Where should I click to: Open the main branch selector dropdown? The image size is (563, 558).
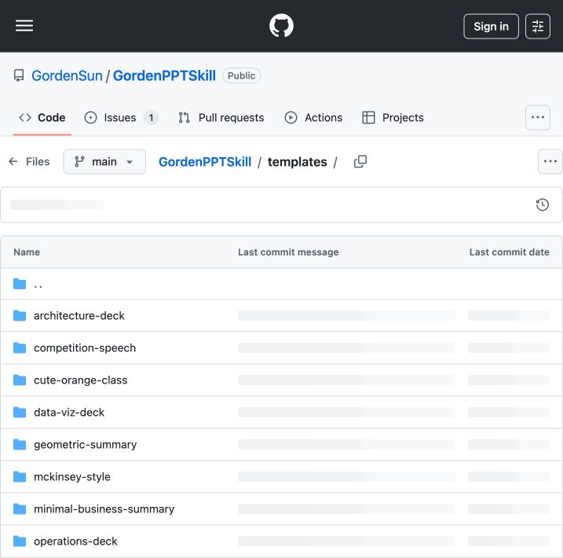[x=104, y=162]
